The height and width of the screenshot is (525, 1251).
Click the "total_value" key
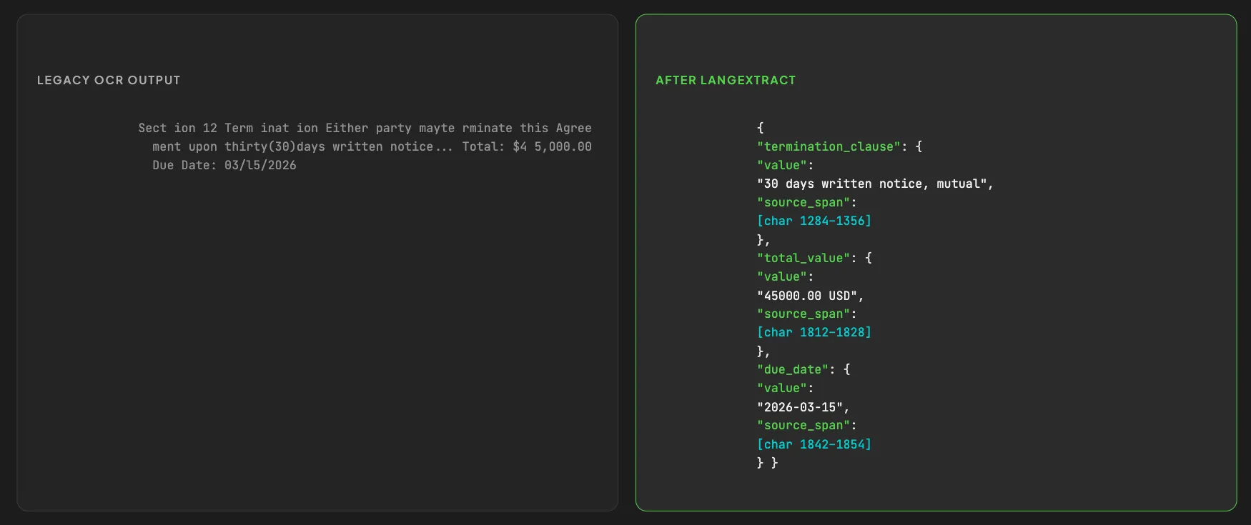pos(803,258)
